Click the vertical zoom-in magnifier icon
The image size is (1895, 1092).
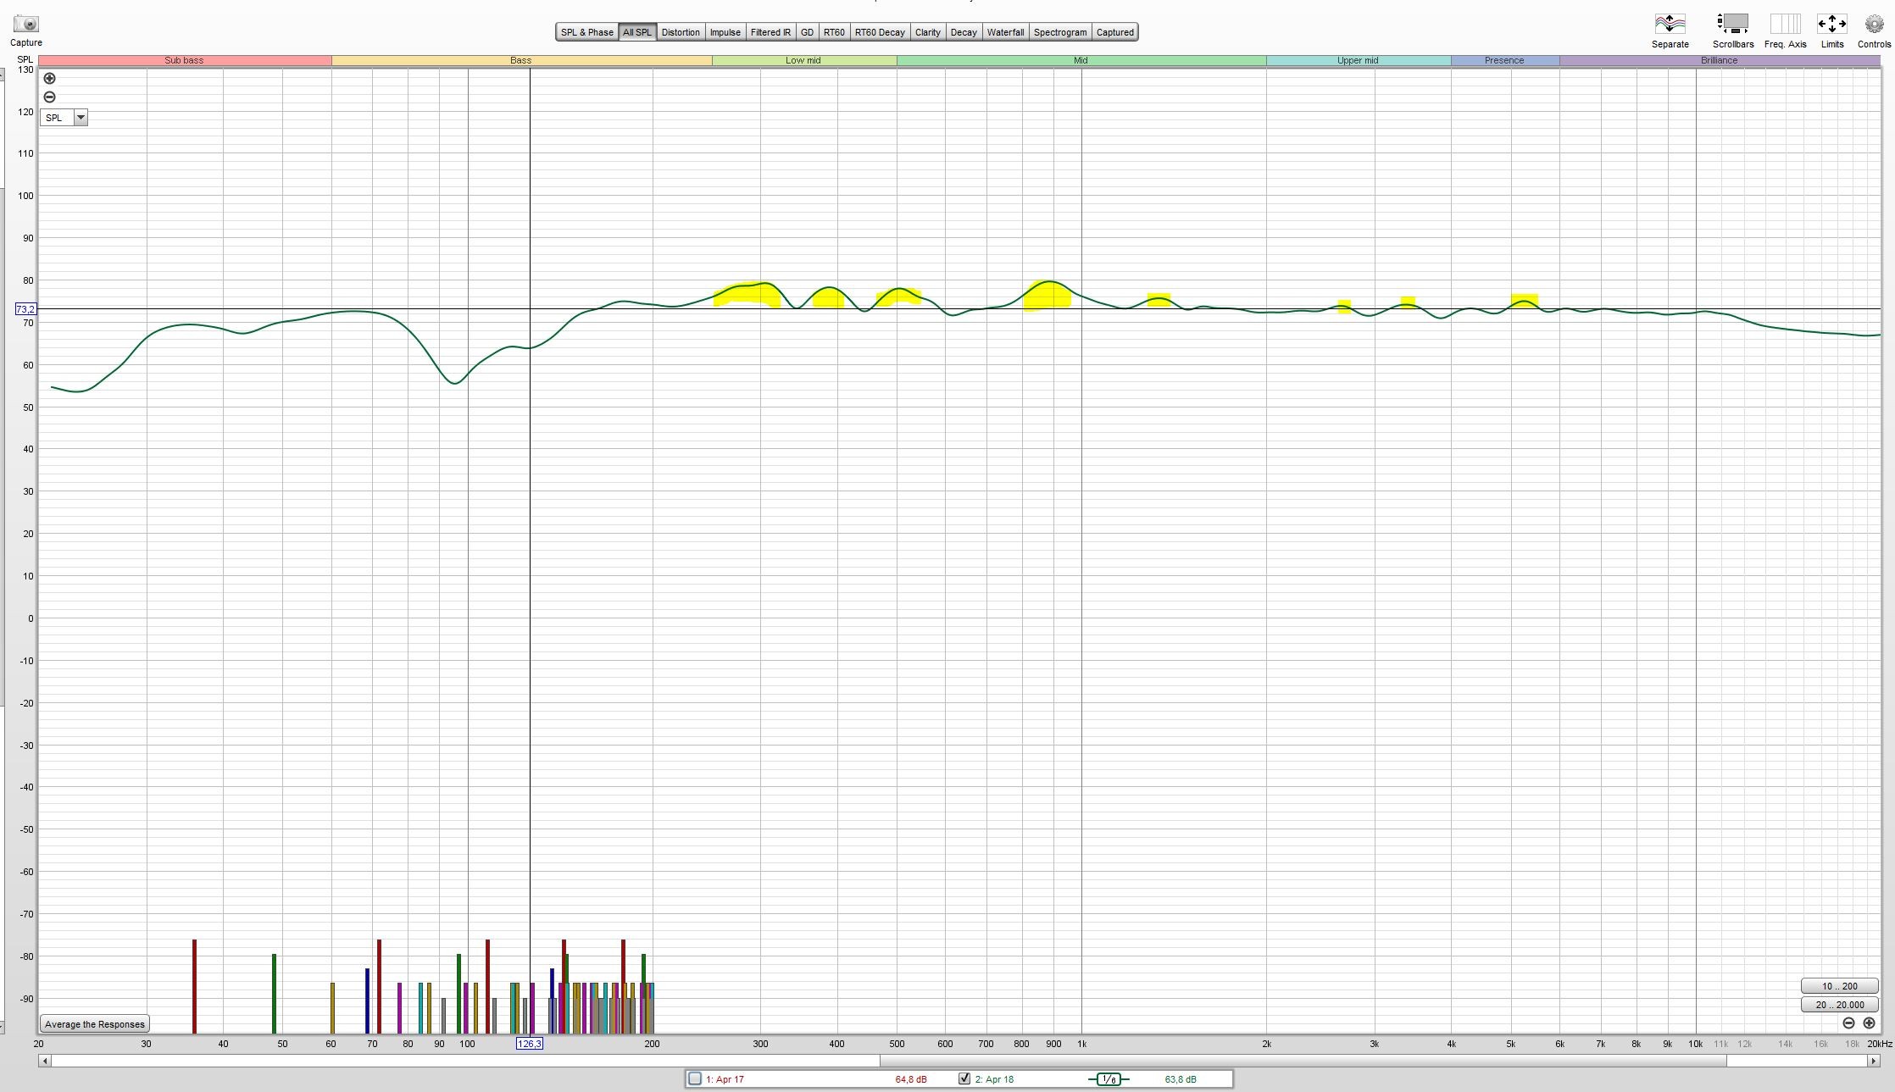pos(49,79)
